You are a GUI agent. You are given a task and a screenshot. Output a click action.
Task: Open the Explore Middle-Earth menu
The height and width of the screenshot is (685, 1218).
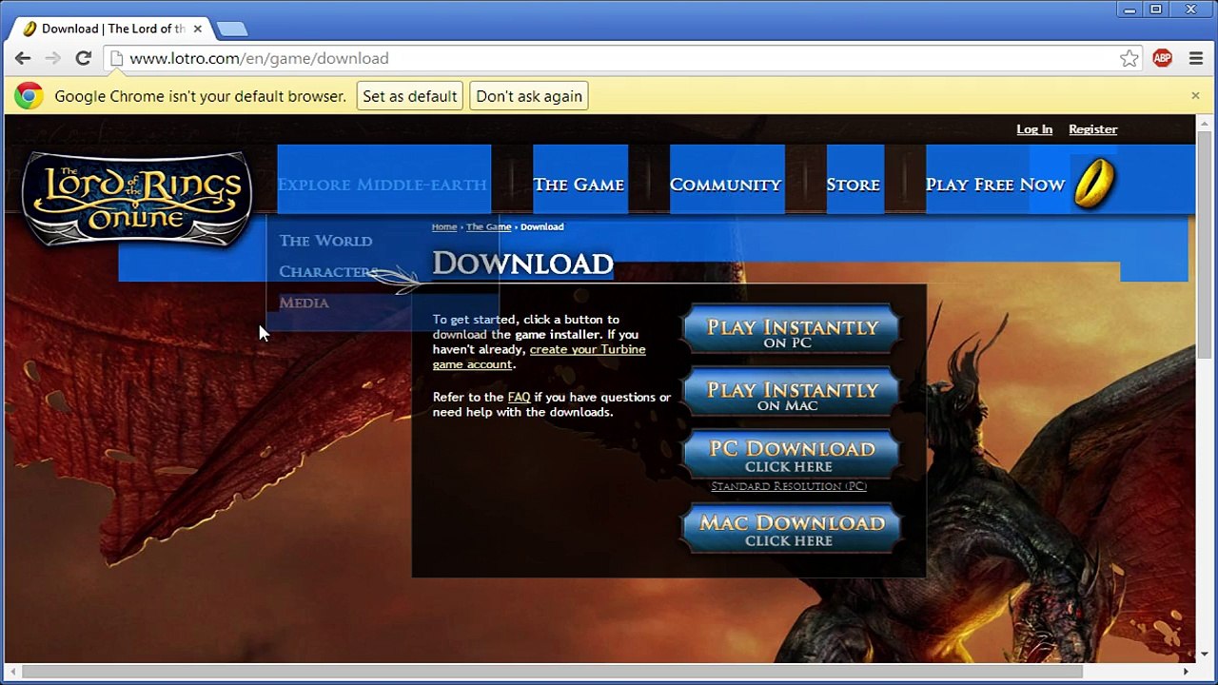383,185
